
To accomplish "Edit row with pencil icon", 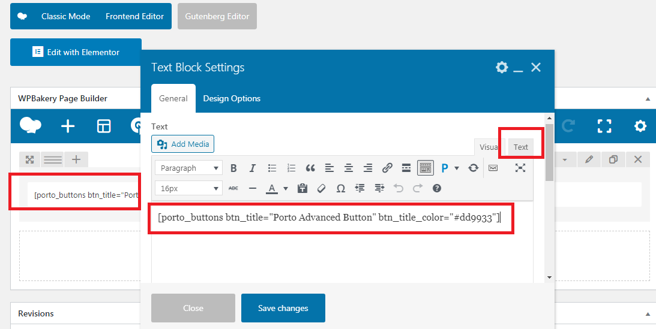I will pos(589,159).
